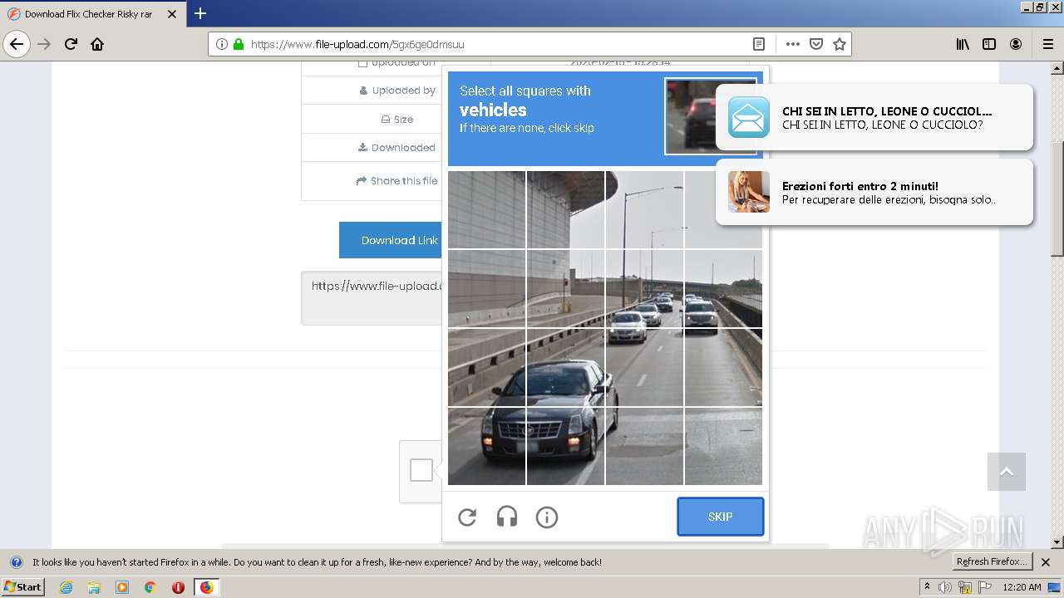This screenshot has width=1064, height=598.
Task: Get a new captcha challenge
Action: [467, 517]
